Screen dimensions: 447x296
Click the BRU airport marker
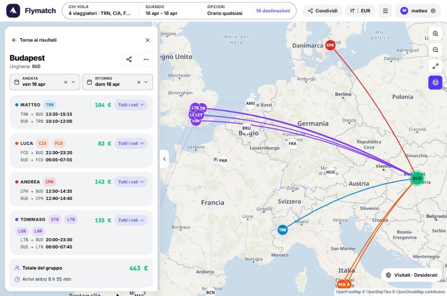tap(246, 128)
